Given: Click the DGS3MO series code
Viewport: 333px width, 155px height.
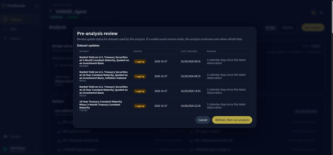Looking at the screenshot, I should (84, 66).
